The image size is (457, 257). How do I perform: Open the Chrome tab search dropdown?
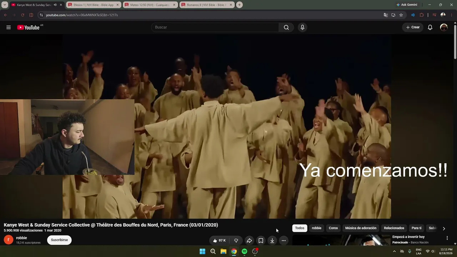5,5
